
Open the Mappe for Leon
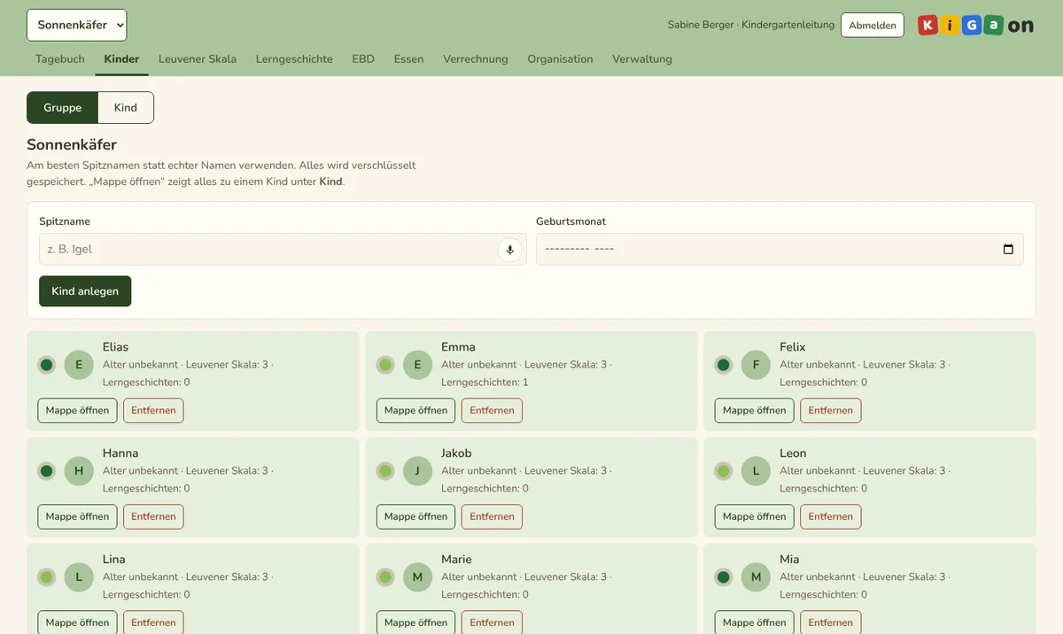pos(755,517)
